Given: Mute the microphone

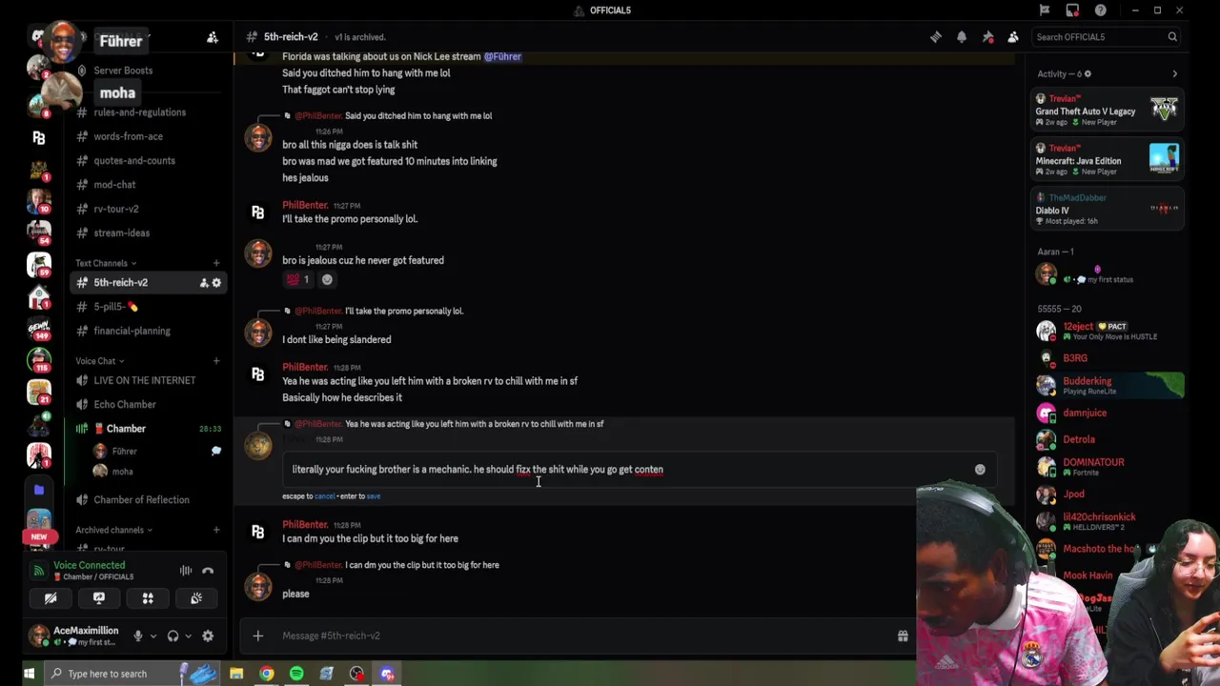Looking at the screenshot, I should coord(138,636).
